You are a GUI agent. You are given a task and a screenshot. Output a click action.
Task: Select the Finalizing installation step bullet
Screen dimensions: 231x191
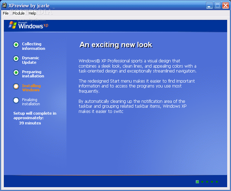pyautogui.click(x=16, y=100)
